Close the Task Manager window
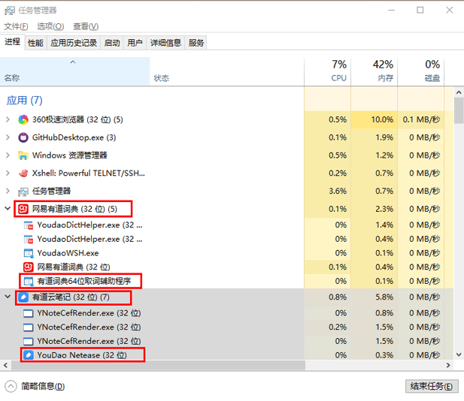Image resolution: width=464 pixels, height=401 pixels. pyautogui.click(x=450, y=10)
